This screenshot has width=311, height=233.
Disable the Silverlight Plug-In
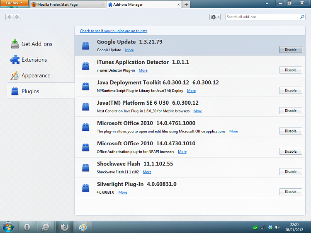click(x=291, y=192)
